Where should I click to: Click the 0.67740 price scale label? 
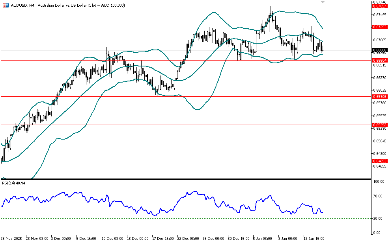379,2
